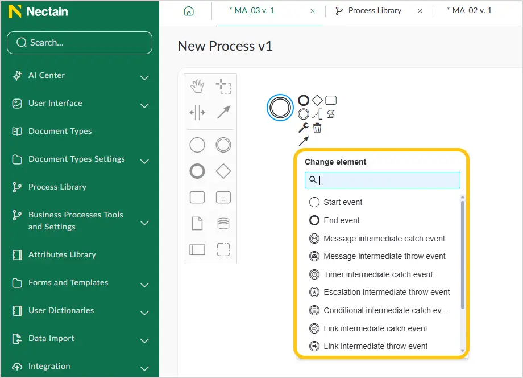
Task: Click the scrollbar down arrow in popup
Action: click(x=463, y=350)
